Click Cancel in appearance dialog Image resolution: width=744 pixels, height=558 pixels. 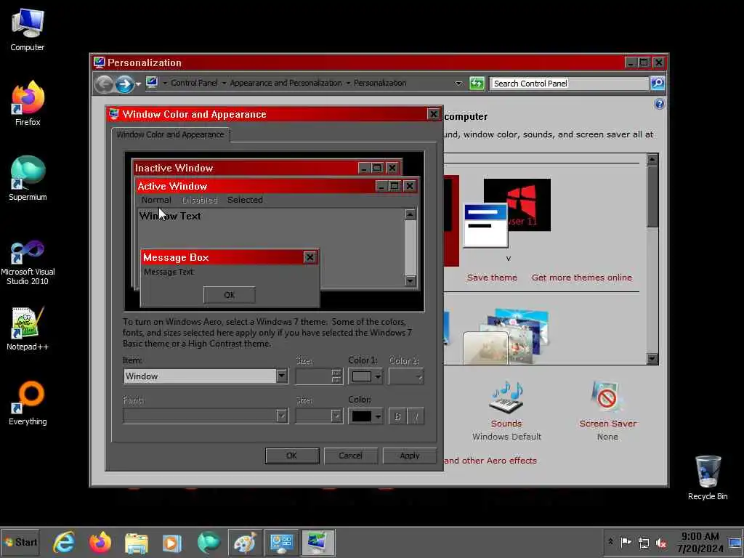tap(351, 456)
